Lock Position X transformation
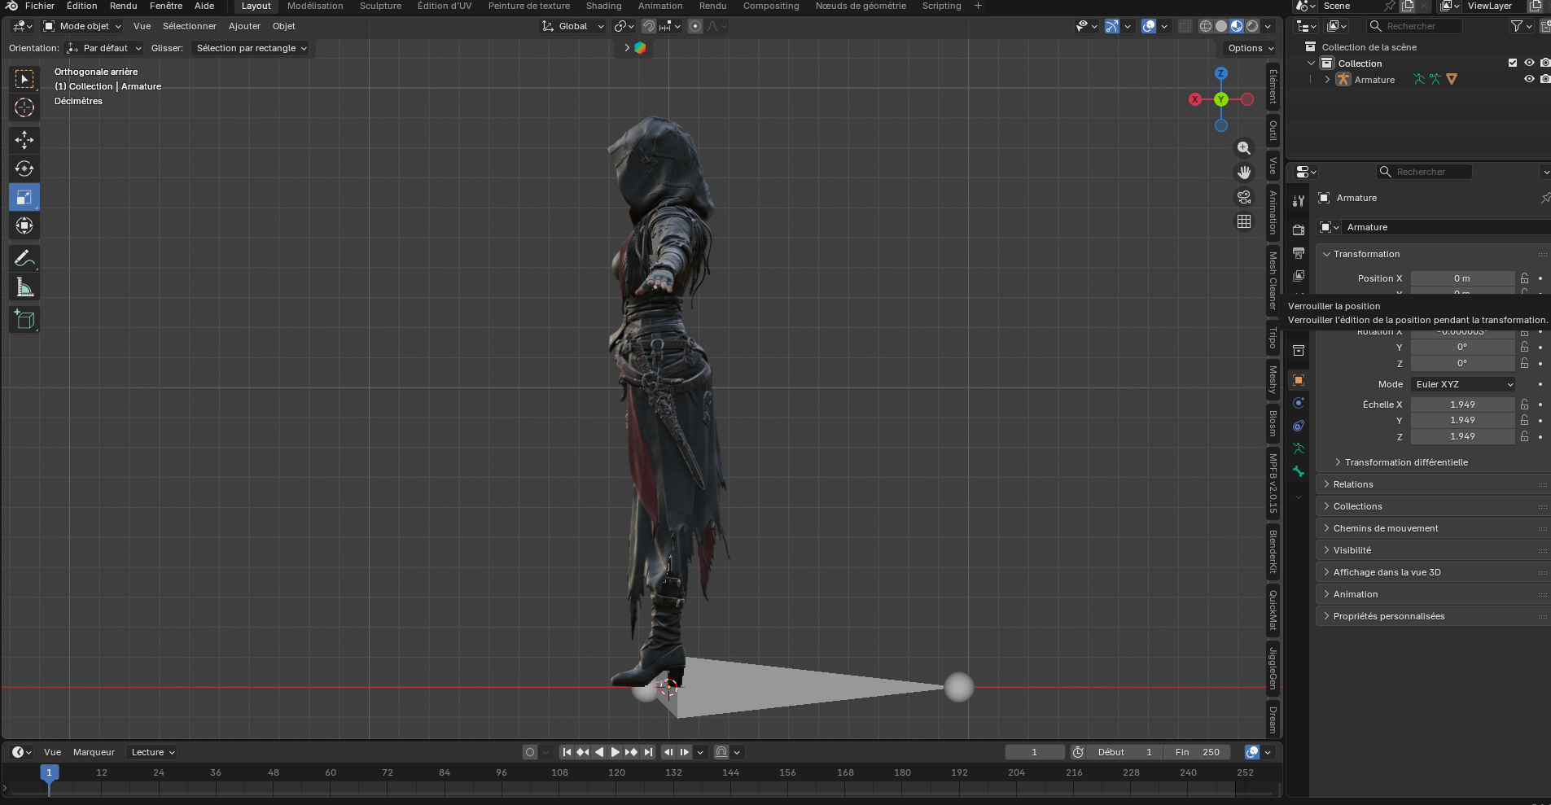This screenshot has height=805, width=1551. (1525, 278)
